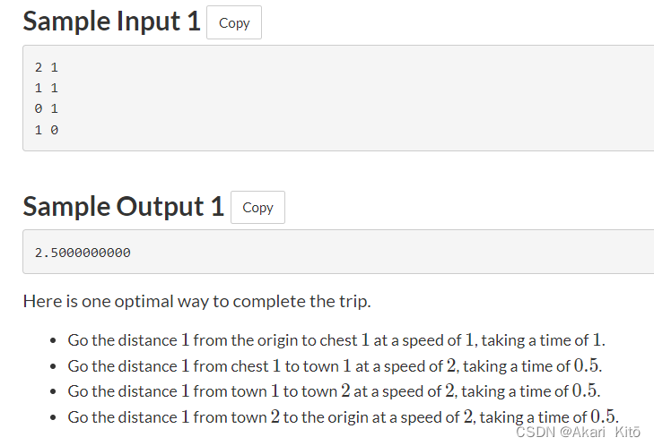Click third input line "0 1"
The width and height of the screenshot is (654, 446).
coord(47,108)
